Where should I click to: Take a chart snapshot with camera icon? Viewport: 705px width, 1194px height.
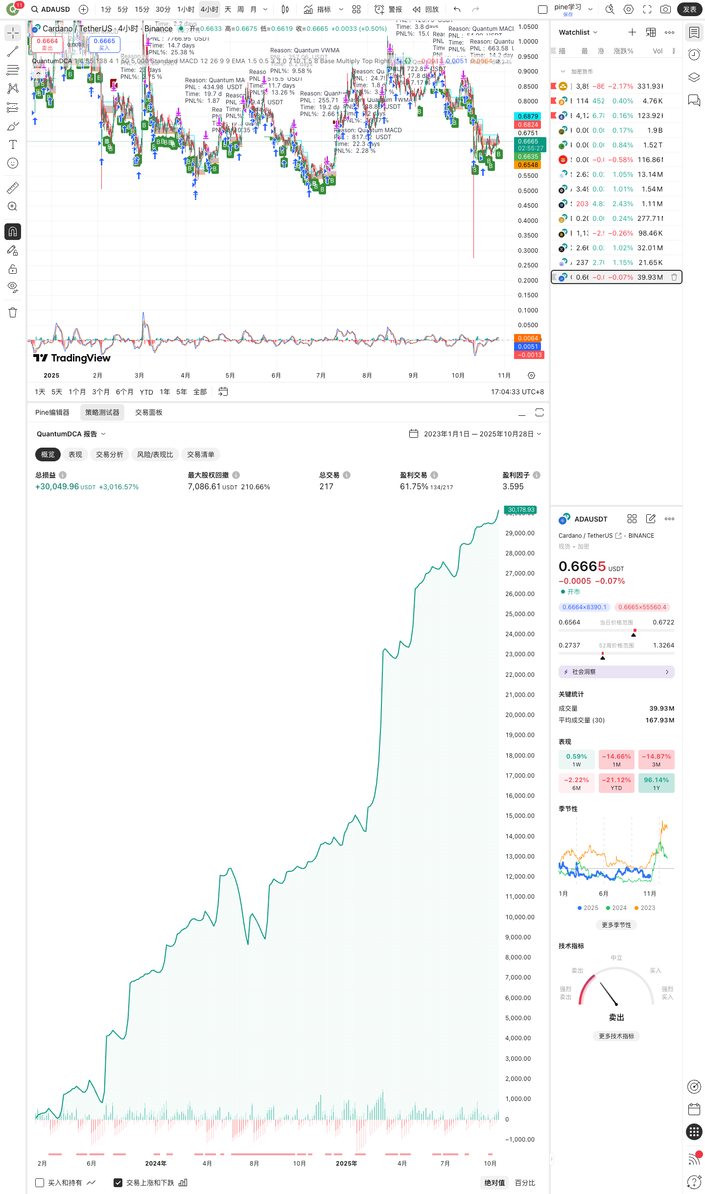[x=665, y=9]
